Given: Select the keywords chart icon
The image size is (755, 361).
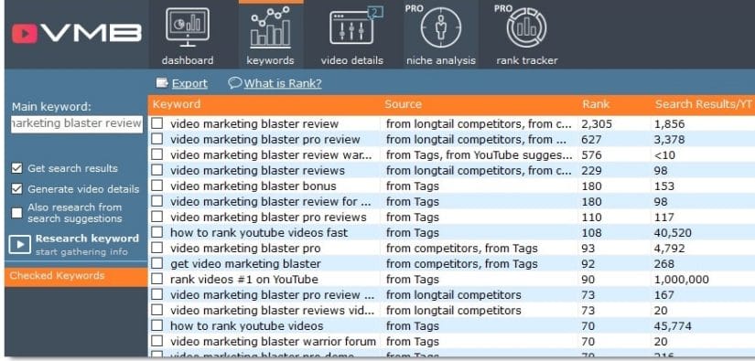Looking at the screenshot, I should point(270,27).
